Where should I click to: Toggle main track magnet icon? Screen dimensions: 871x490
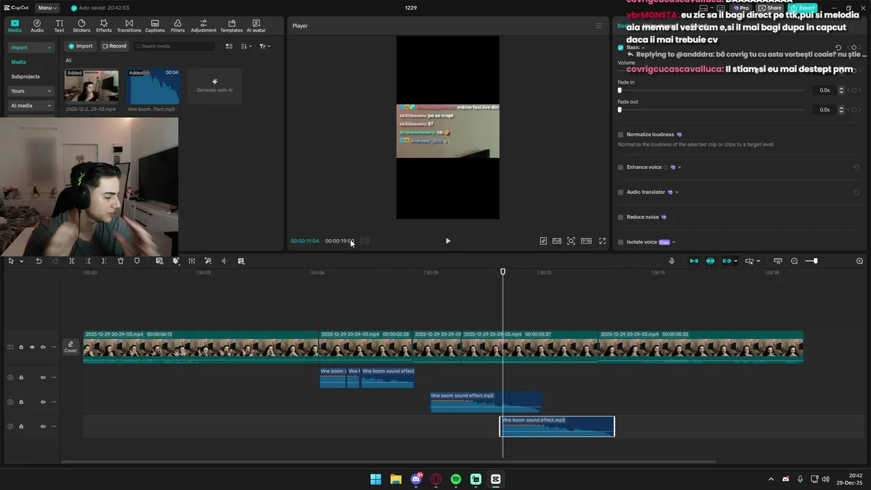coord(693,261)
